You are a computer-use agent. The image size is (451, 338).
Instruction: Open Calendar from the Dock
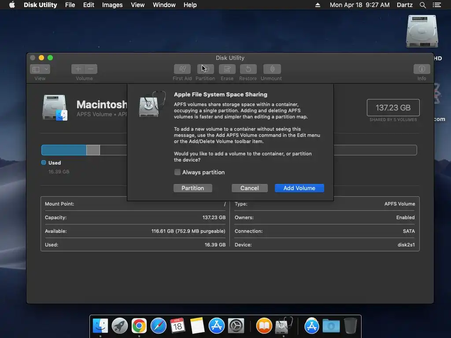pos(177,326)
